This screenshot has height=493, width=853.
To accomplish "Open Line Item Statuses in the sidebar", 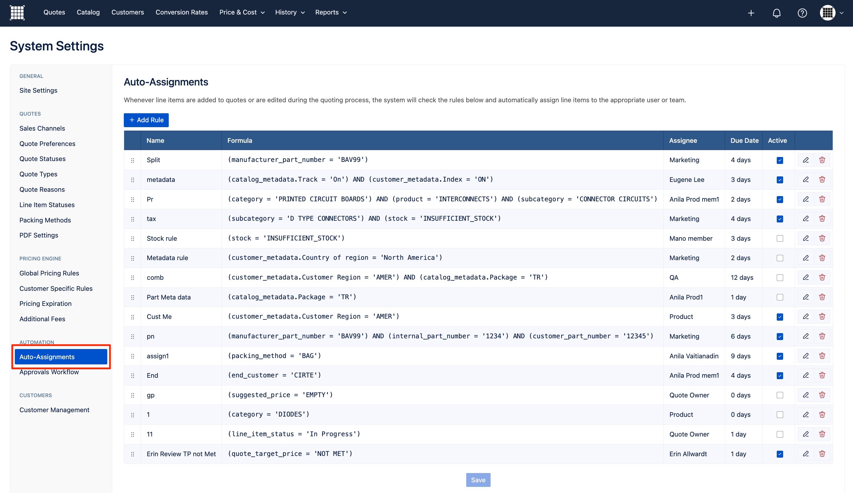I will 47,205.
